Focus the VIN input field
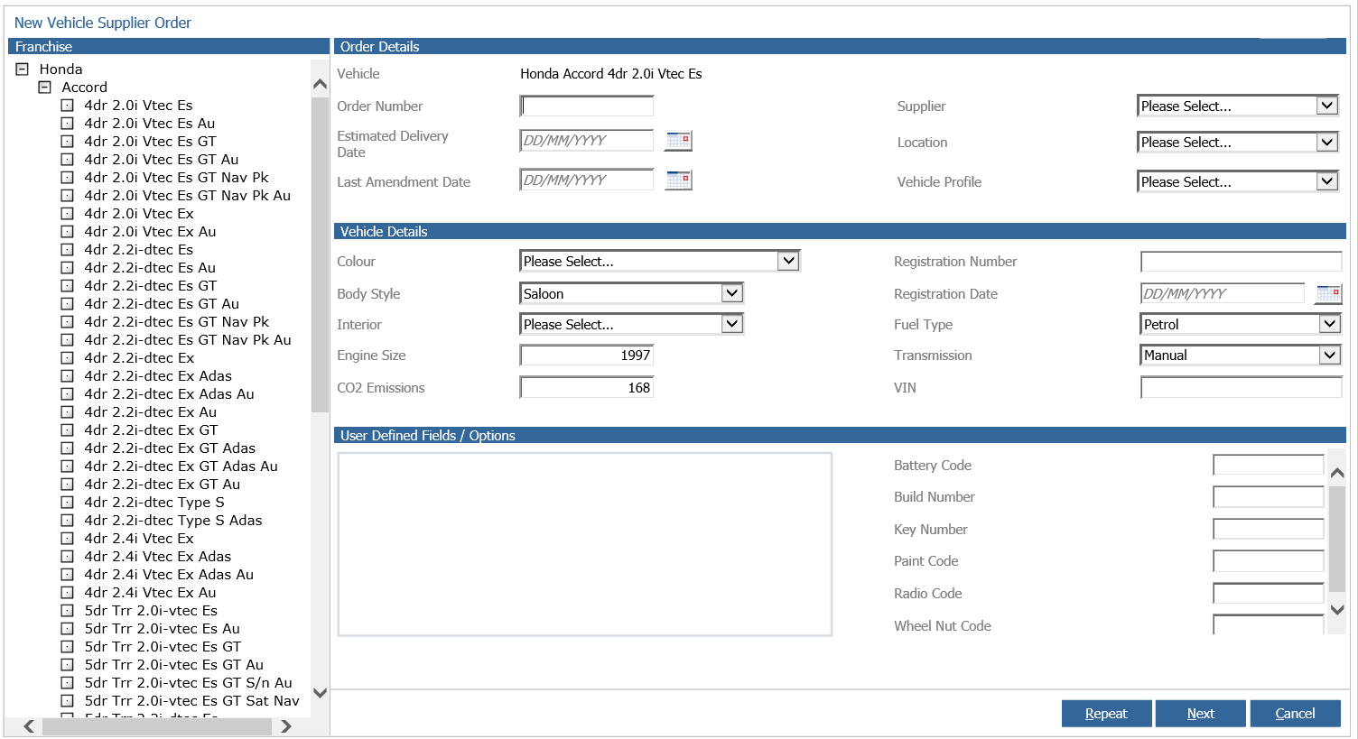 [1241, 388]
